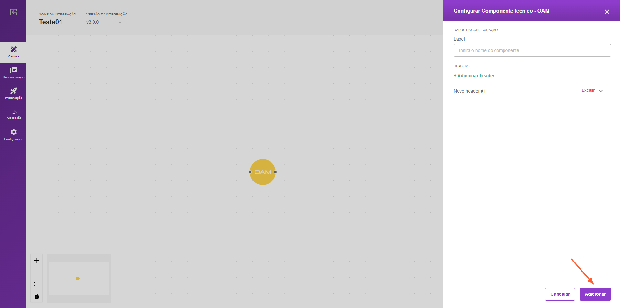Click the Adicionar button
Viewport: 620px width, 308px height.
point(595,294)
